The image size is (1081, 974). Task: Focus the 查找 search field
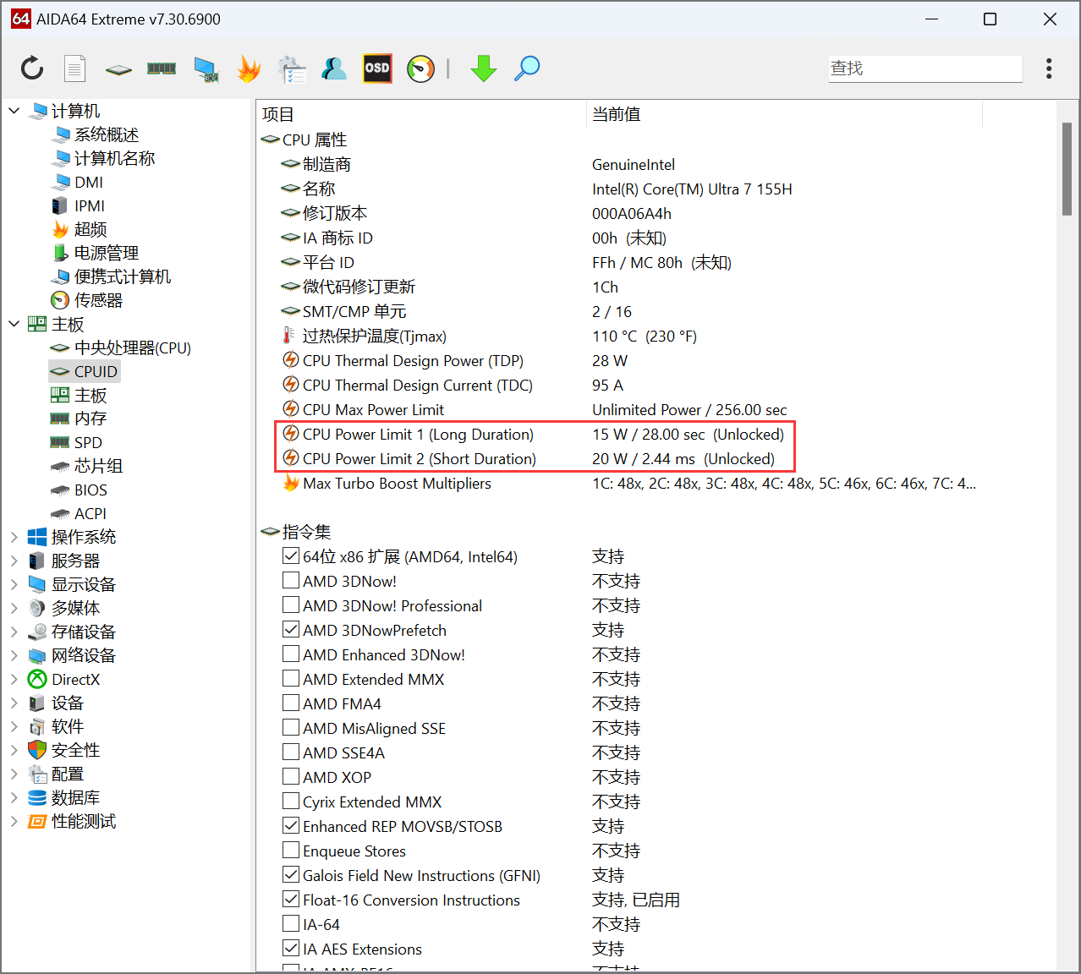(925, 68)
